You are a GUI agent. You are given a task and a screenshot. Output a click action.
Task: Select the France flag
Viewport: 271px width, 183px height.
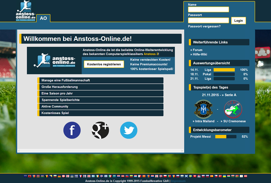click(80, 176)
